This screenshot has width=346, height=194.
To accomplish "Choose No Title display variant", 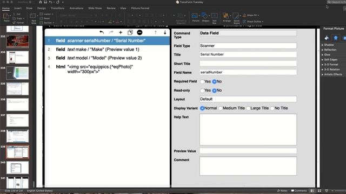I will 272,108.
